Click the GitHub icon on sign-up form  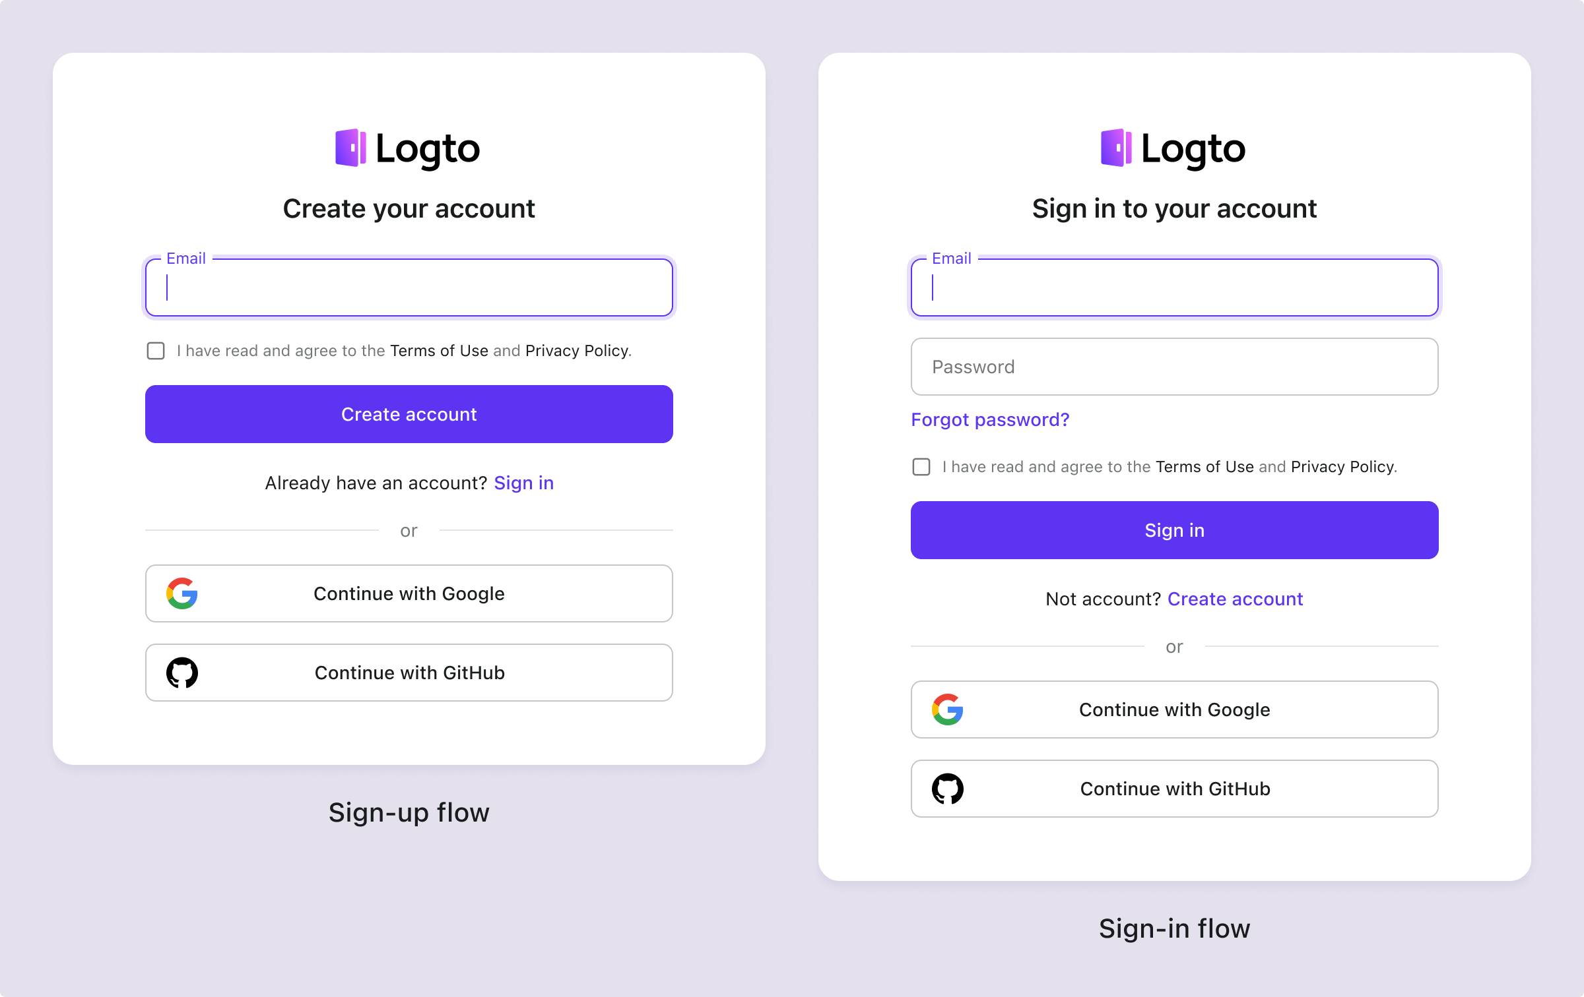point(183,672)
